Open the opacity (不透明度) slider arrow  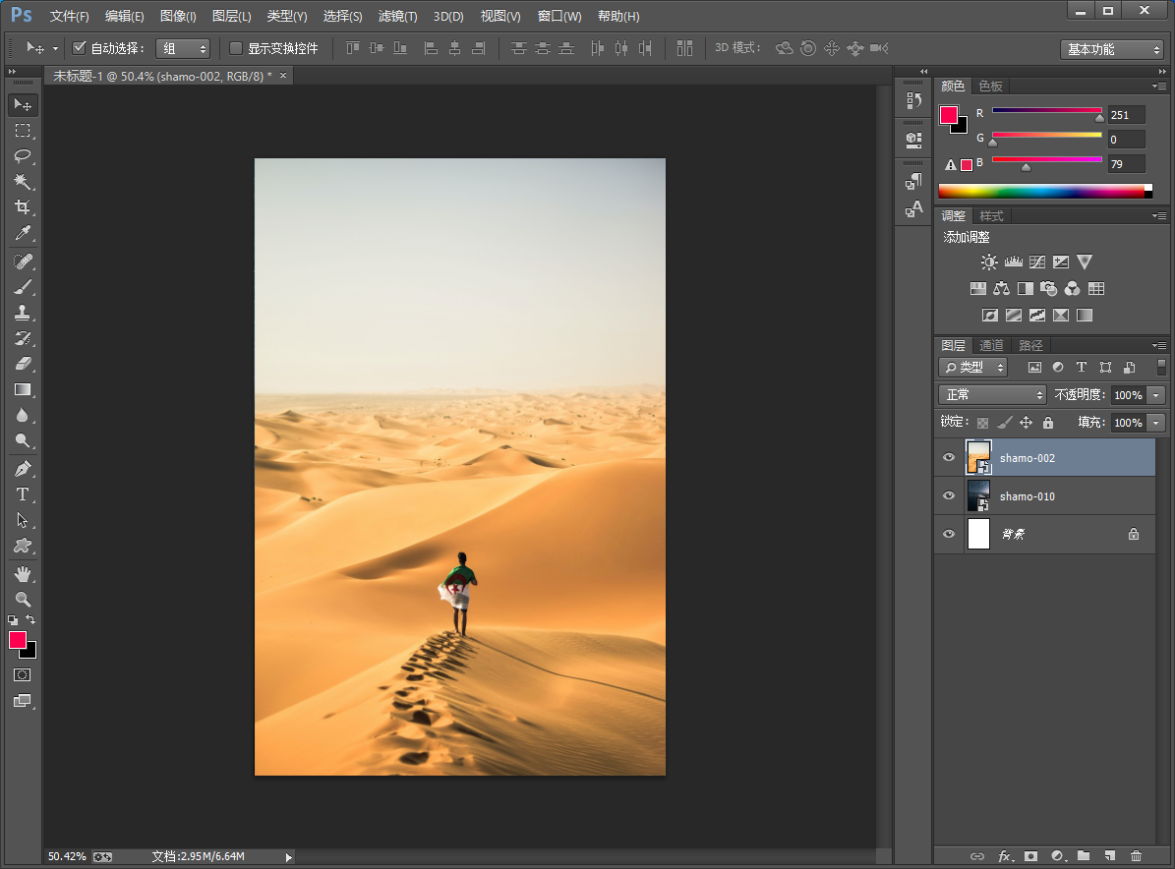(x=1156, y=395)
